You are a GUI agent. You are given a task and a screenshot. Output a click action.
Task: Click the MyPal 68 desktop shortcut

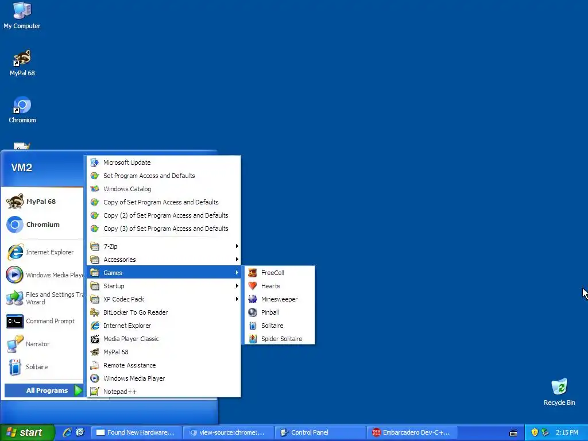pyautogui.click(x=22, y=63)
